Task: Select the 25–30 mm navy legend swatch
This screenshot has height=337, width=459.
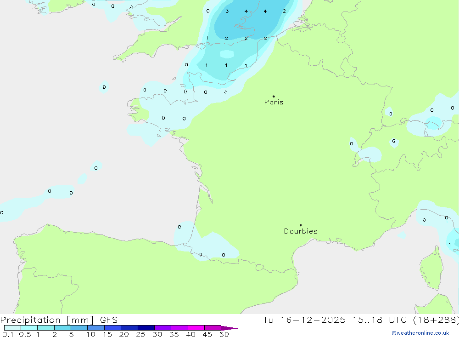Action: tap(146, 328)
